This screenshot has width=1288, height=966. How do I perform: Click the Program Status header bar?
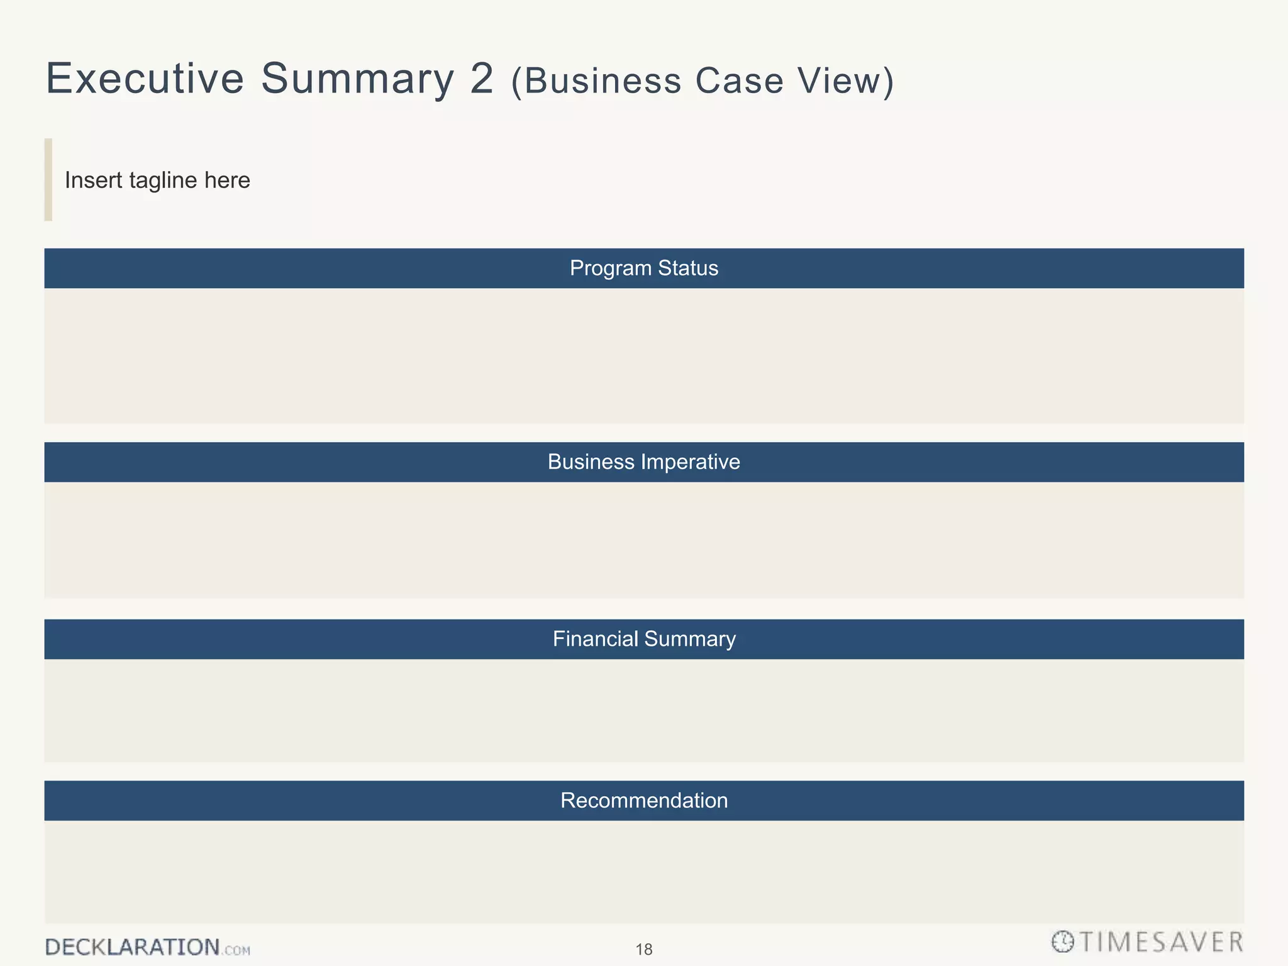tap(644, 269)
